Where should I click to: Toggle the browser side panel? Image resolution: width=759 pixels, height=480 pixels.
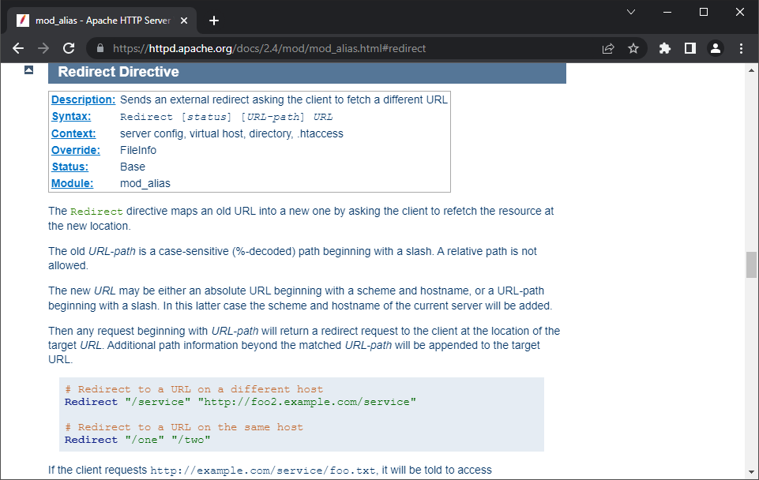[x=690, y=48]
